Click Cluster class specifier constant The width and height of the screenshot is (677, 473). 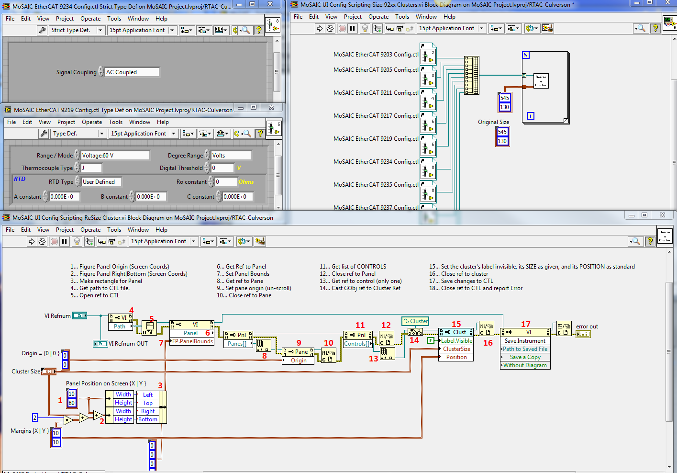click(x=415, y=321)
